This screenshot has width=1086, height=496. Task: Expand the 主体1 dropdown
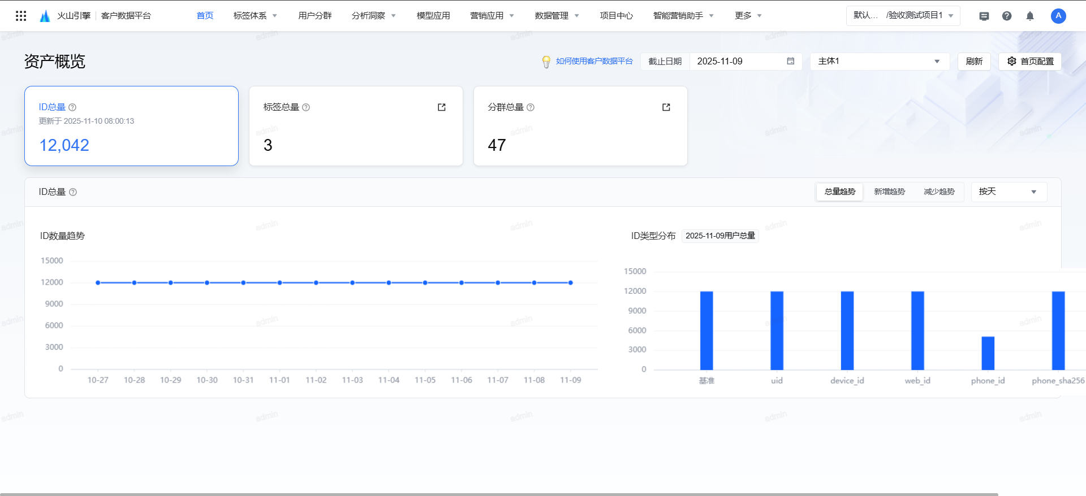click(879, 61)
